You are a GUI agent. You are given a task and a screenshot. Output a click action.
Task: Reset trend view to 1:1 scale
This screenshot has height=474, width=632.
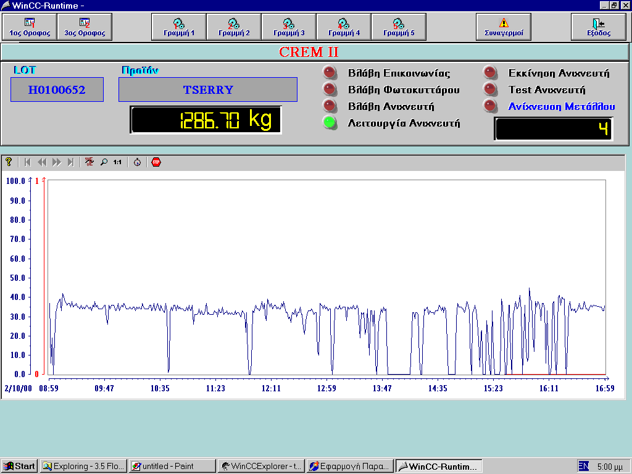click(x=117, y=162)
